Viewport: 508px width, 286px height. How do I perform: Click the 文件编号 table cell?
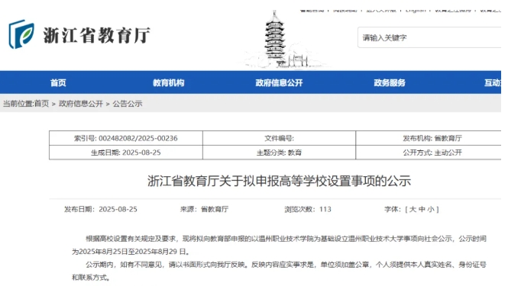[279, 138]
